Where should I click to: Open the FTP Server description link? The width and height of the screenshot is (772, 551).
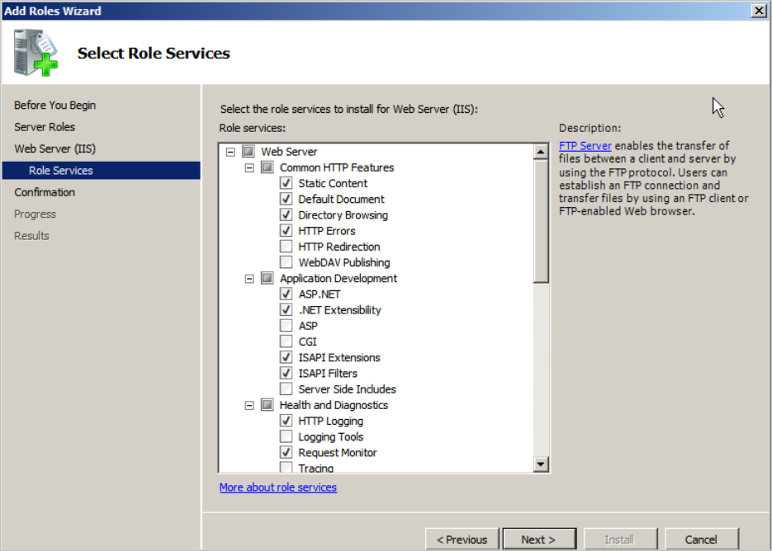click(x=585, y=146)
